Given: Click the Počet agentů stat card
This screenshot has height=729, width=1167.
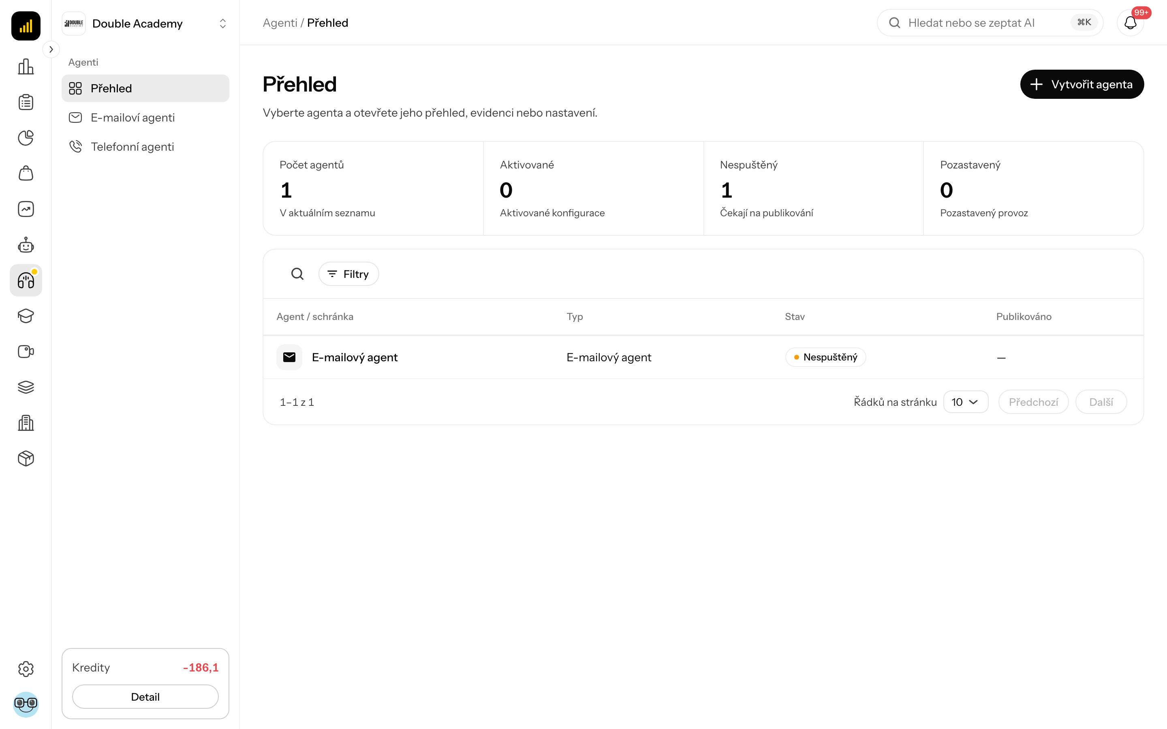Looking at the screenshot, I should pyautogui.click(x=373, y=188).
